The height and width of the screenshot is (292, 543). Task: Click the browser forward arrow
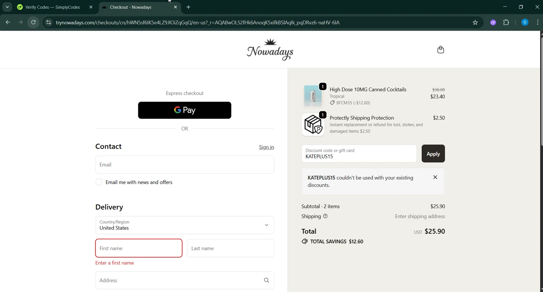click(x=21, y=22)
